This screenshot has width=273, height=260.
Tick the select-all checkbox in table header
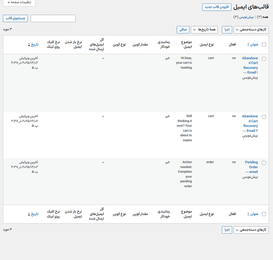point(264,45)
